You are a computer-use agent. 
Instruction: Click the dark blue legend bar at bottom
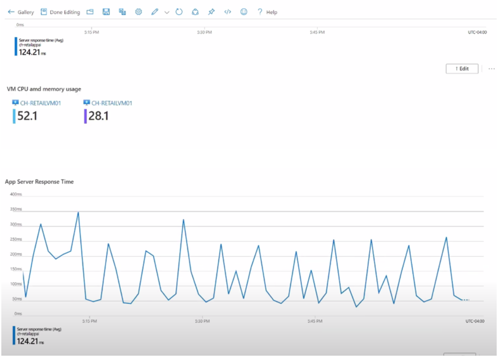pos(14,336)
